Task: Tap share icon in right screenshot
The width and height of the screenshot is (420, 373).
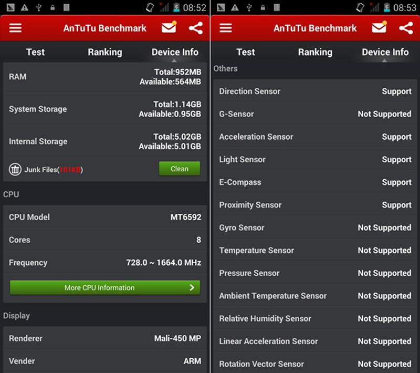Action: pyautogui.click(x=406, y=28)
